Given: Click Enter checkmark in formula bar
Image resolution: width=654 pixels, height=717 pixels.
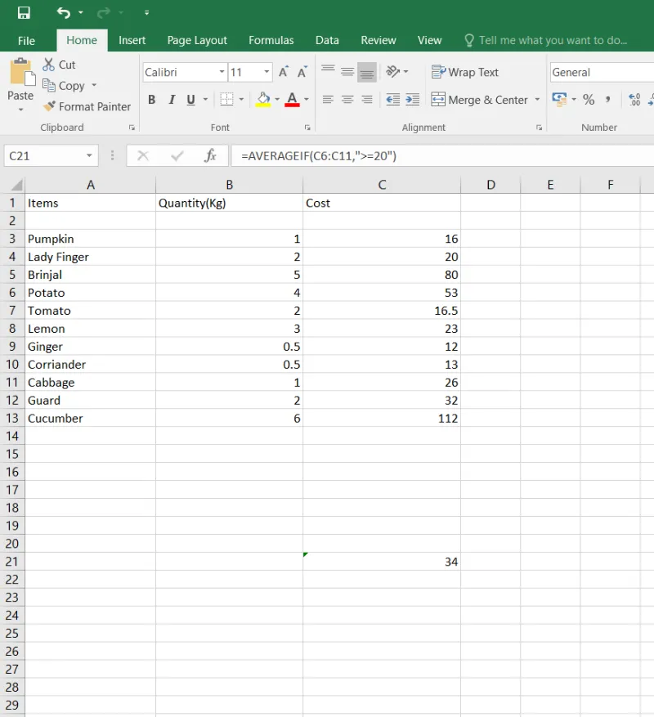Looking at the screenshot, I should click(x=177, y=156).
